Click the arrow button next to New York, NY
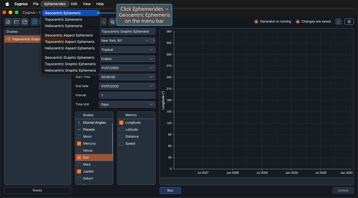The height and width of the screenshot is (198, 358). [153, 41]
